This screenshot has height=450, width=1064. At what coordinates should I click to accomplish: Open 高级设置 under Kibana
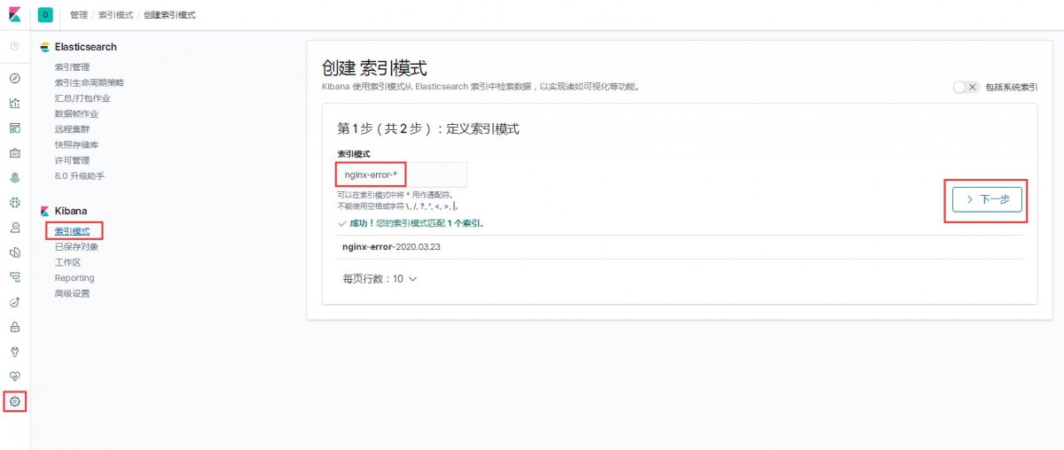72,293
